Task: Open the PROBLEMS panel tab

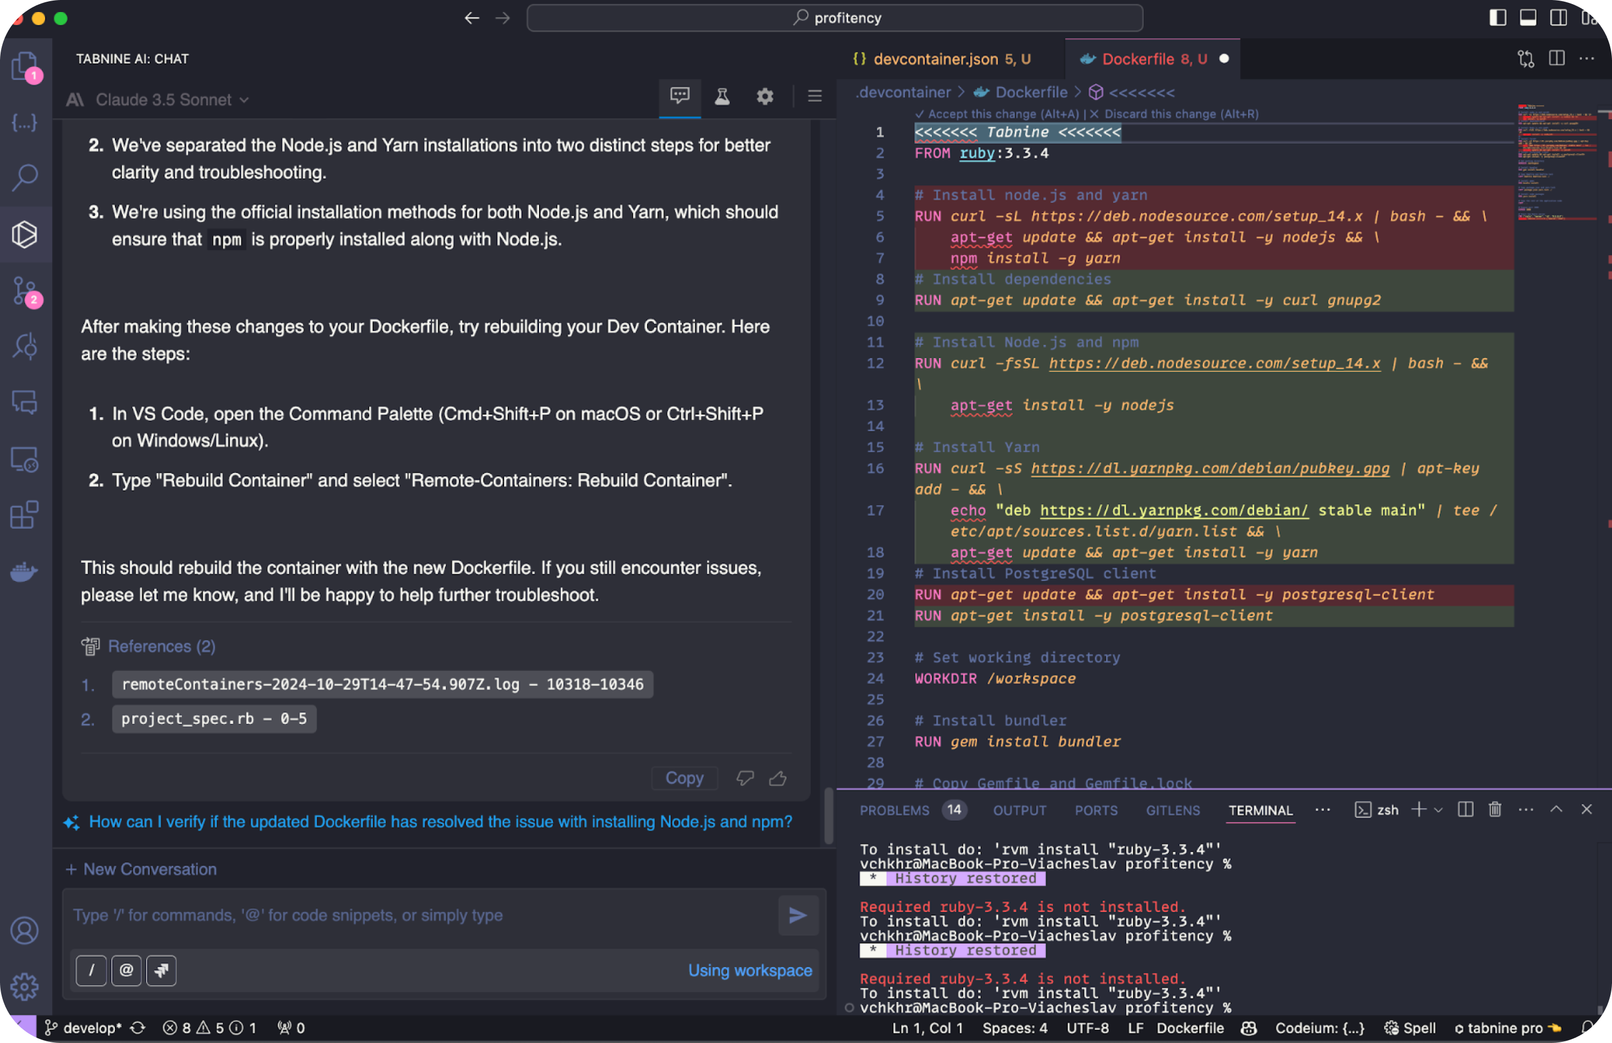Action: click(893, 810)
